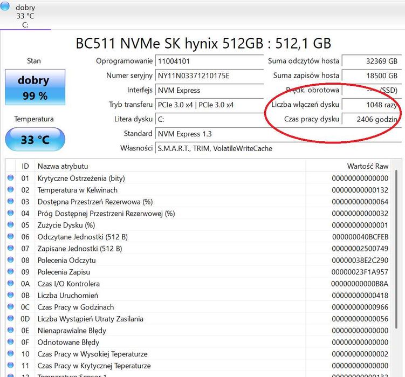Select the Nienaprawialne Błędy attribute name

coord(72,331)
